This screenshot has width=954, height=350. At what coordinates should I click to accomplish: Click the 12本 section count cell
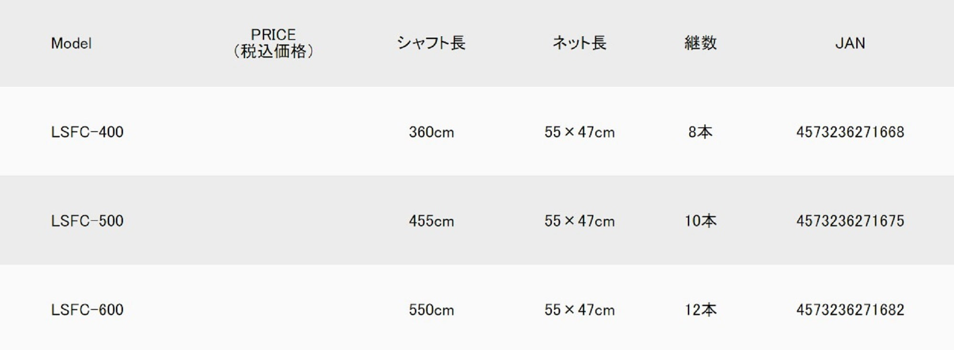coord(700,310)
